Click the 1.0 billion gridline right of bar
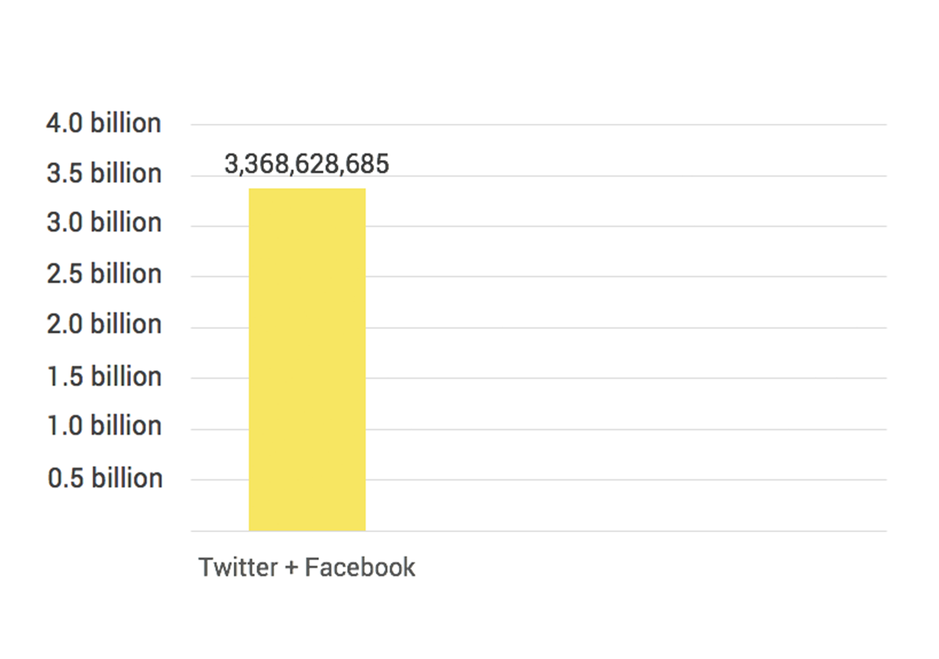The image size is (939, 659). (x=626, y=429)
